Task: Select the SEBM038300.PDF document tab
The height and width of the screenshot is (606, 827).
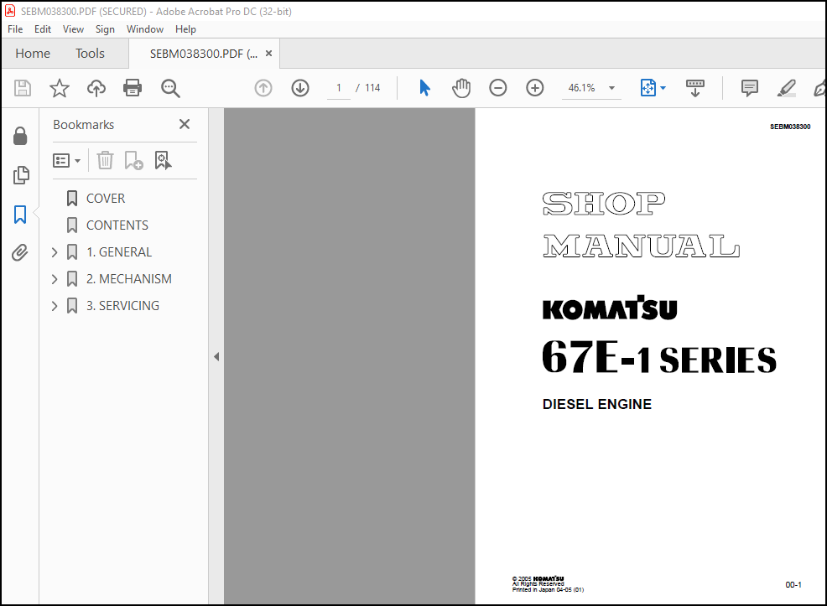Action: [x=204, y=54]
